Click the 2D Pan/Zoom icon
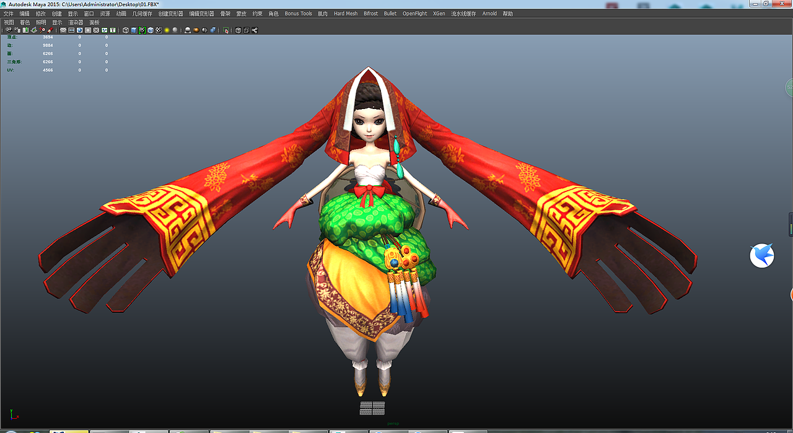Screen dimensions: 793x433 (x=42, y=30)
